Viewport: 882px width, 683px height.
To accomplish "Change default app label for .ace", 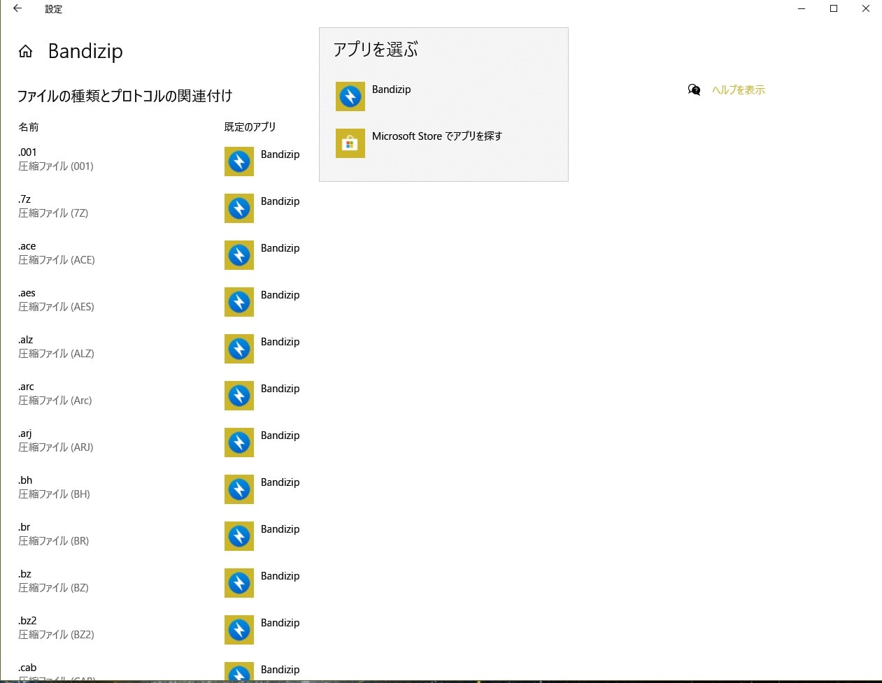I will coord(280,248).
